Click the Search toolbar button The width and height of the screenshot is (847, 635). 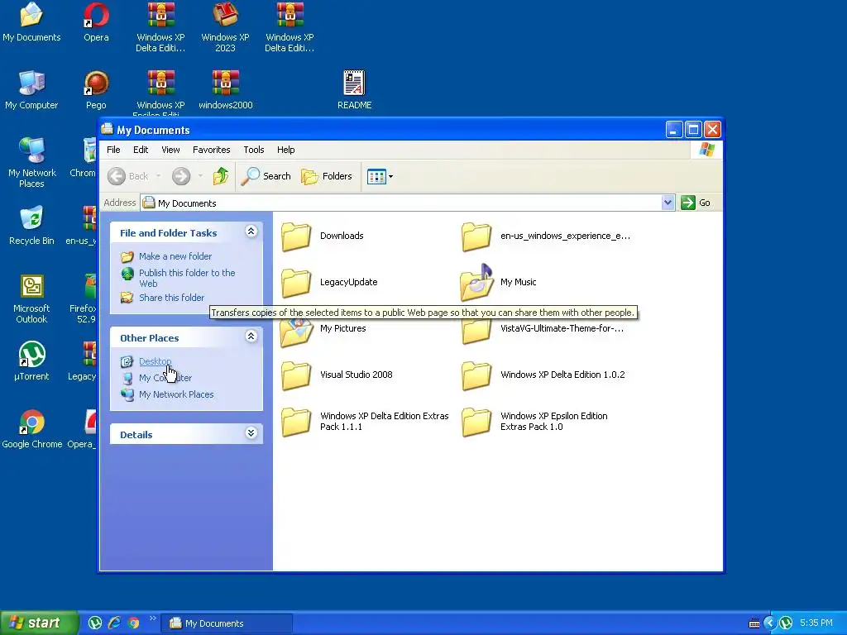[x=266, y=176]
